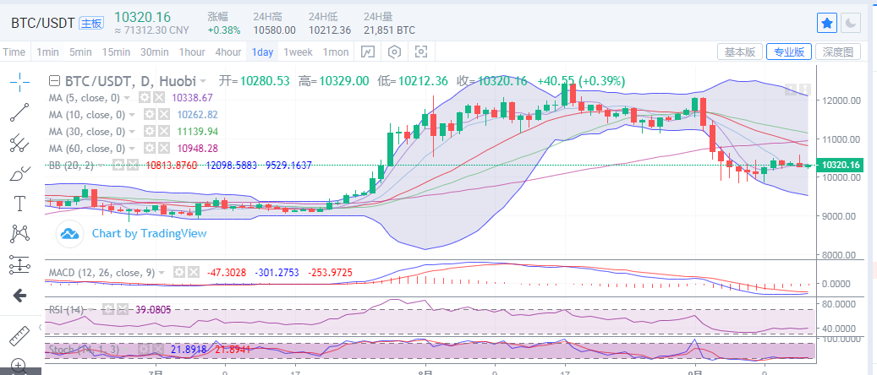Select the crosshair cursor tool
The height and width of the screenshot is (375, 877).
(x=19, y=82)
